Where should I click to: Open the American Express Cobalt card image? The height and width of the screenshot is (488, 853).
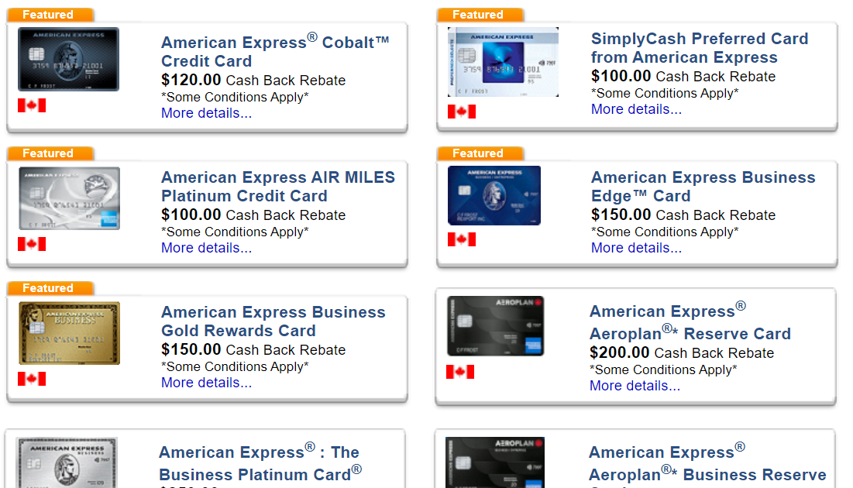tap(68, 60)
